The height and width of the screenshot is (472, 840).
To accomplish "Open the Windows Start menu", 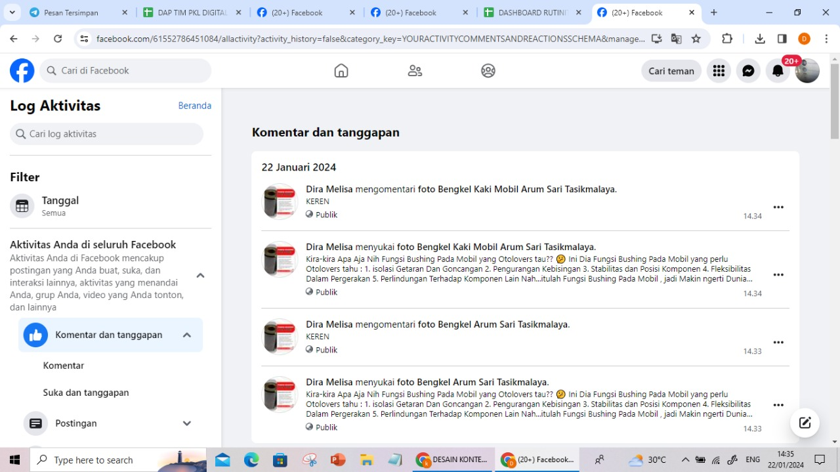I will click(x=14, y=460).
